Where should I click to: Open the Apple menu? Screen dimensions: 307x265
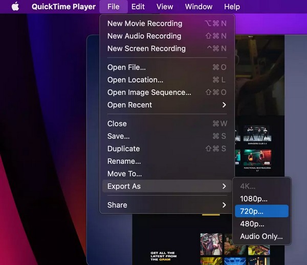[x=15, y=7]
